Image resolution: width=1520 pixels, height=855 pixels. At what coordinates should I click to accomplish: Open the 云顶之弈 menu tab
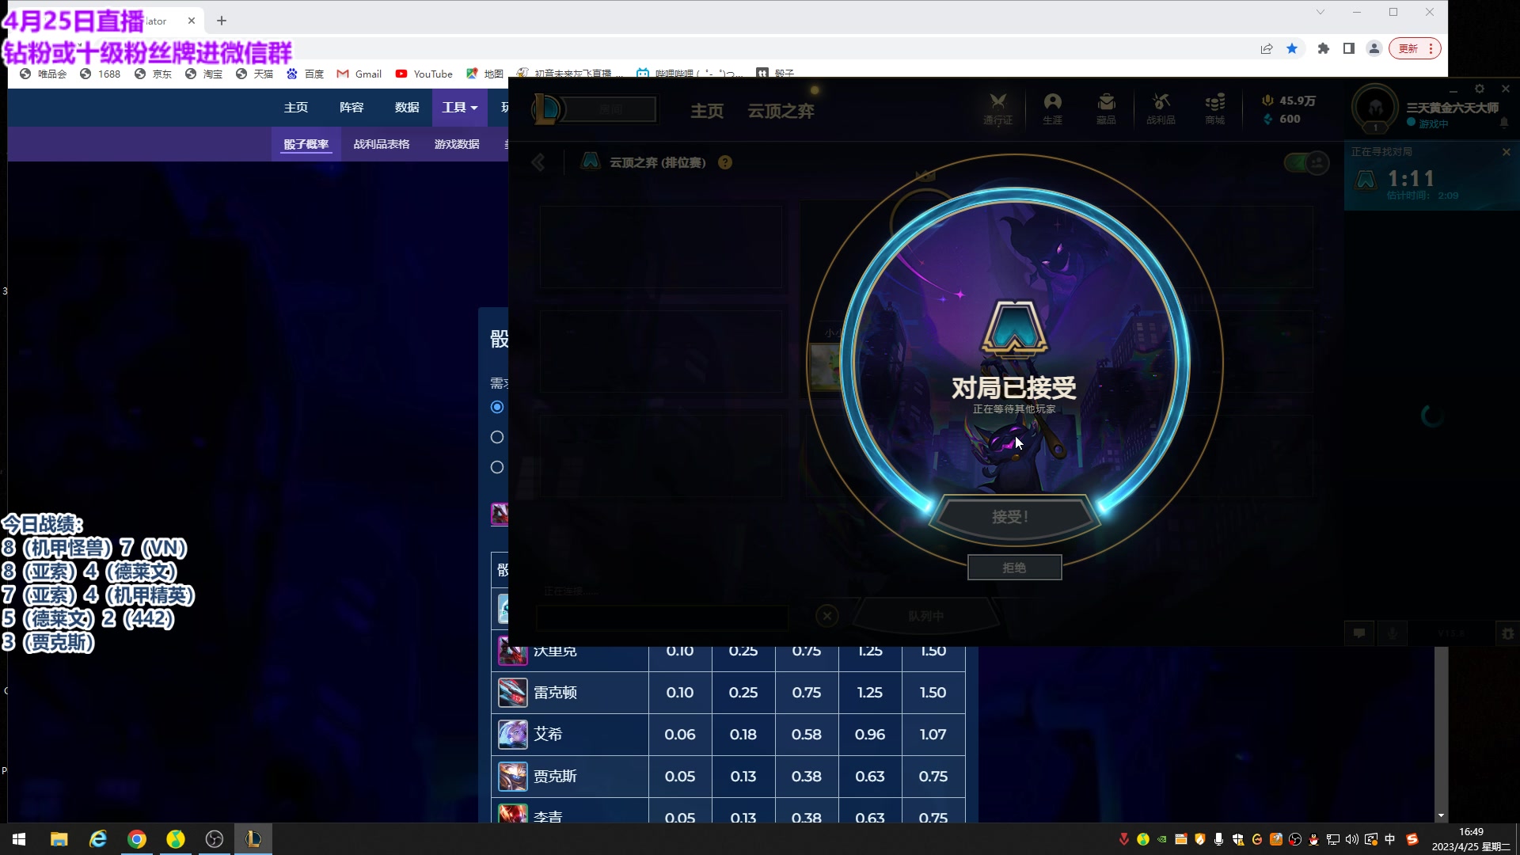coord(781,111)
